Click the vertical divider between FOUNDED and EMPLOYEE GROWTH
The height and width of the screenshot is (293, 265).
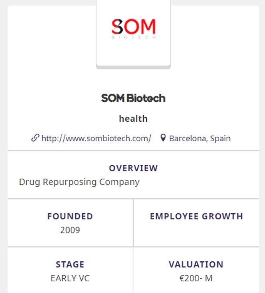(133, 223)
